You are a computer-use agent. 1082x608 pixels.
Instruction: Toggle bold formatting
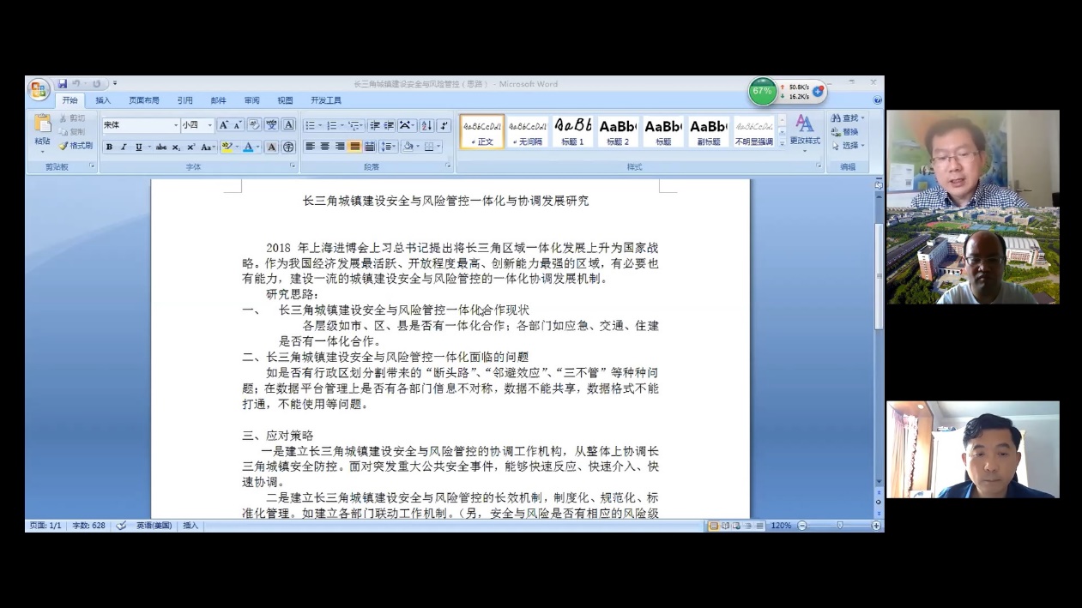[109, 147]
